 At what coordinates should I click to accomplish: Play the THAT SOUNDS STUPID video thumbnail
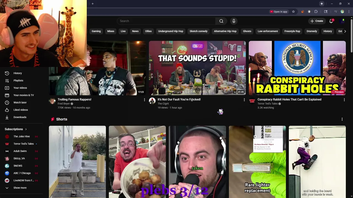[x=197, y=68]
